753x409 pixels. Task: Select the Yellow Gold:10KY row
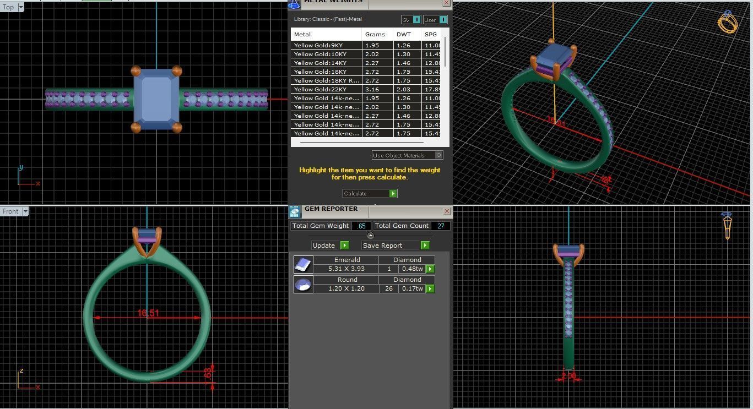(x=366, y=54)
